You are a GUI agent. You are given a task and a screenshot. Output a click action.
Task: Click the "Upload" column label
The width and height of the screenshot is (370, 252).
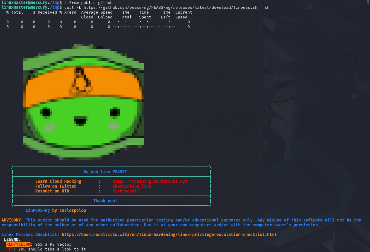[x=105, y=17]
